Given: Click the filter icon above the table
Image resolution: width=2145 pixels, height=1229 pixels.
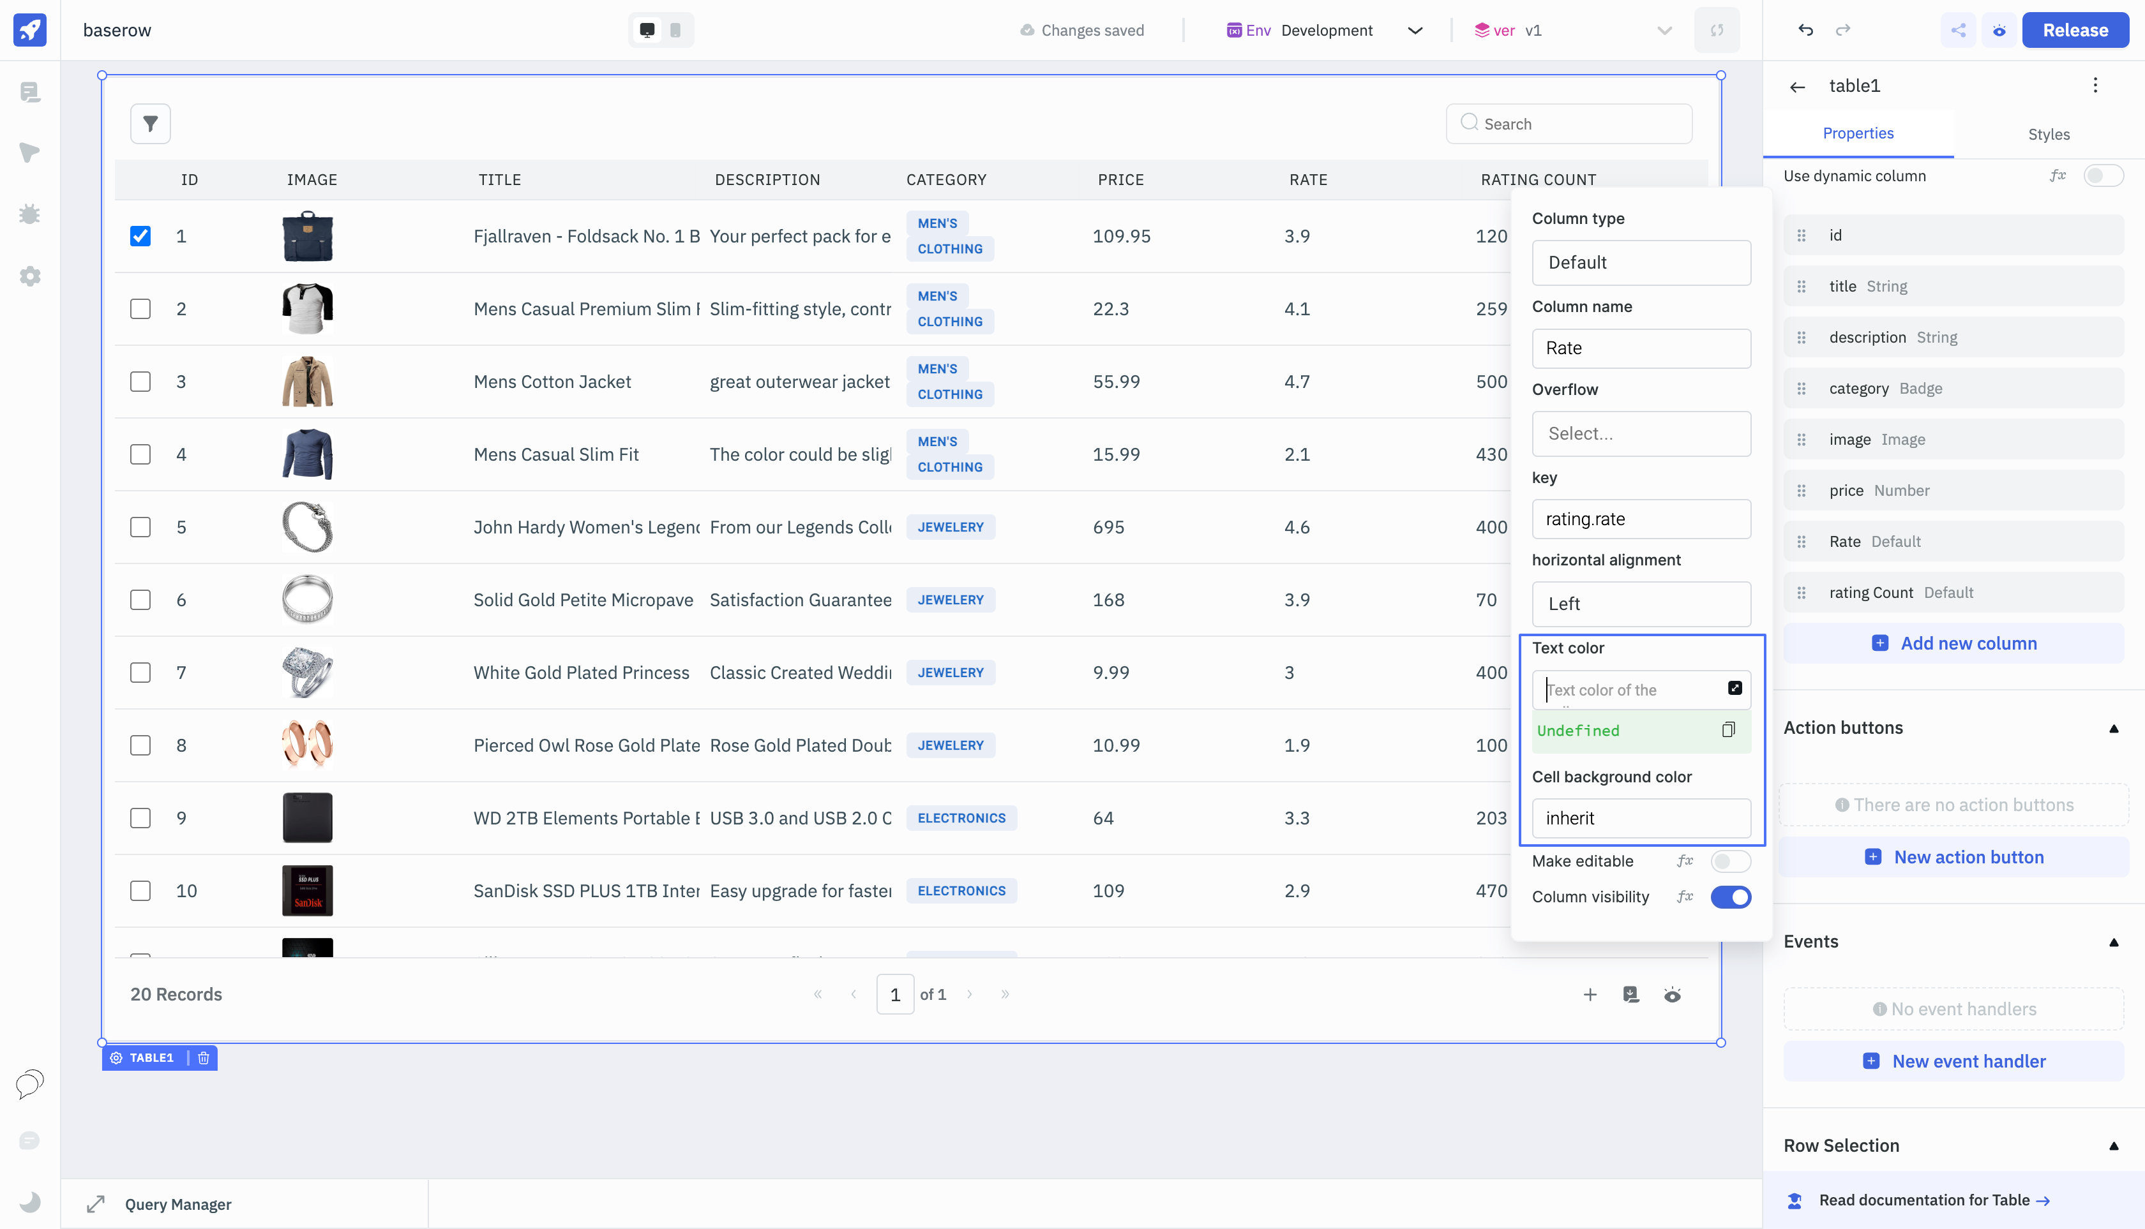Looking at the screenshot, I should 150,124.
